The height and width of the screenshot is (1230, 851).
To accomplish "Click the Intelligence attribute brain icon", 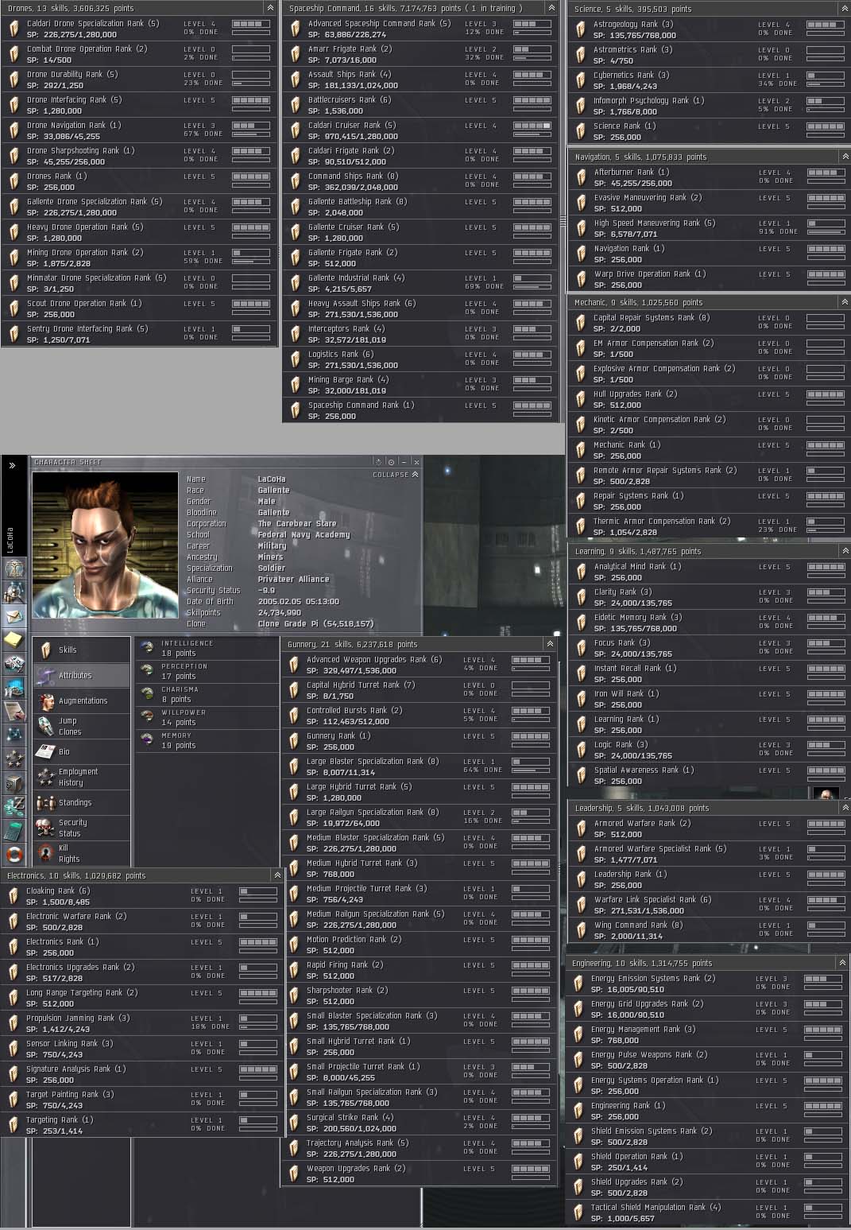I will coord(147,647).
